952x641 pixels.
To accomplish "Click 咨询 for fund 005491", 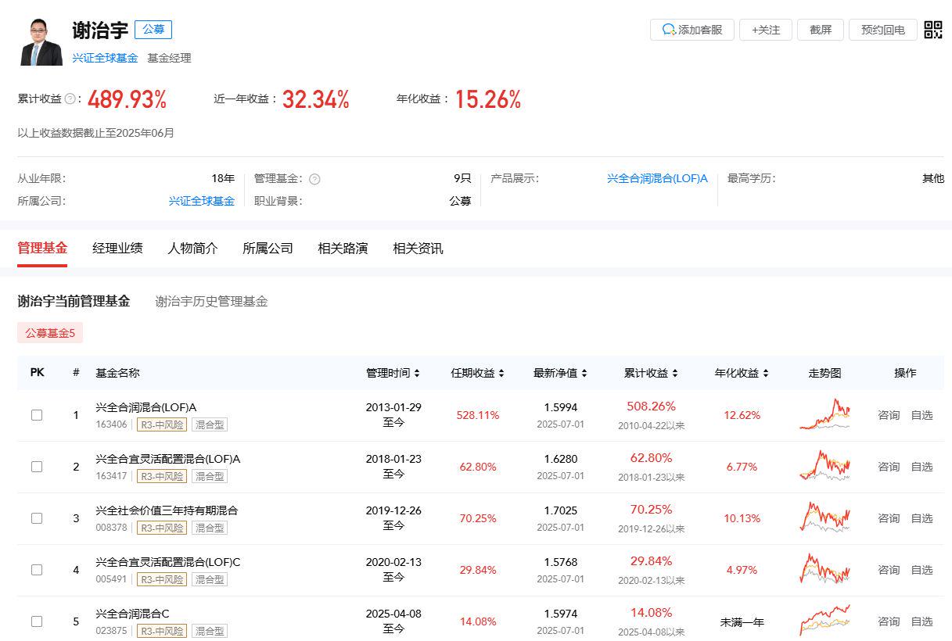I will point(889,570).
